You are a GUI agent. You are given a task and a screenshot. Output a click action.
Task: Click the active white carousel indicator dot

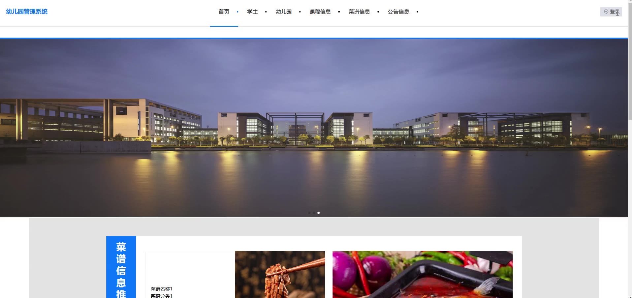point(318,213)
